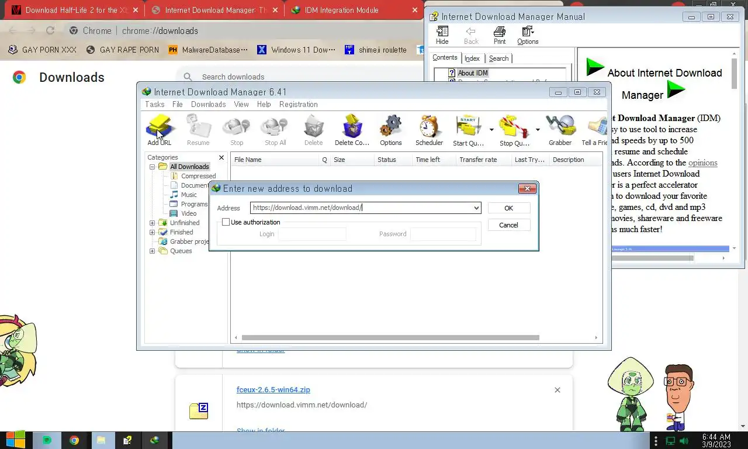The image size is (748, 449).
Task: Open the Help menu
Action: 264,104
